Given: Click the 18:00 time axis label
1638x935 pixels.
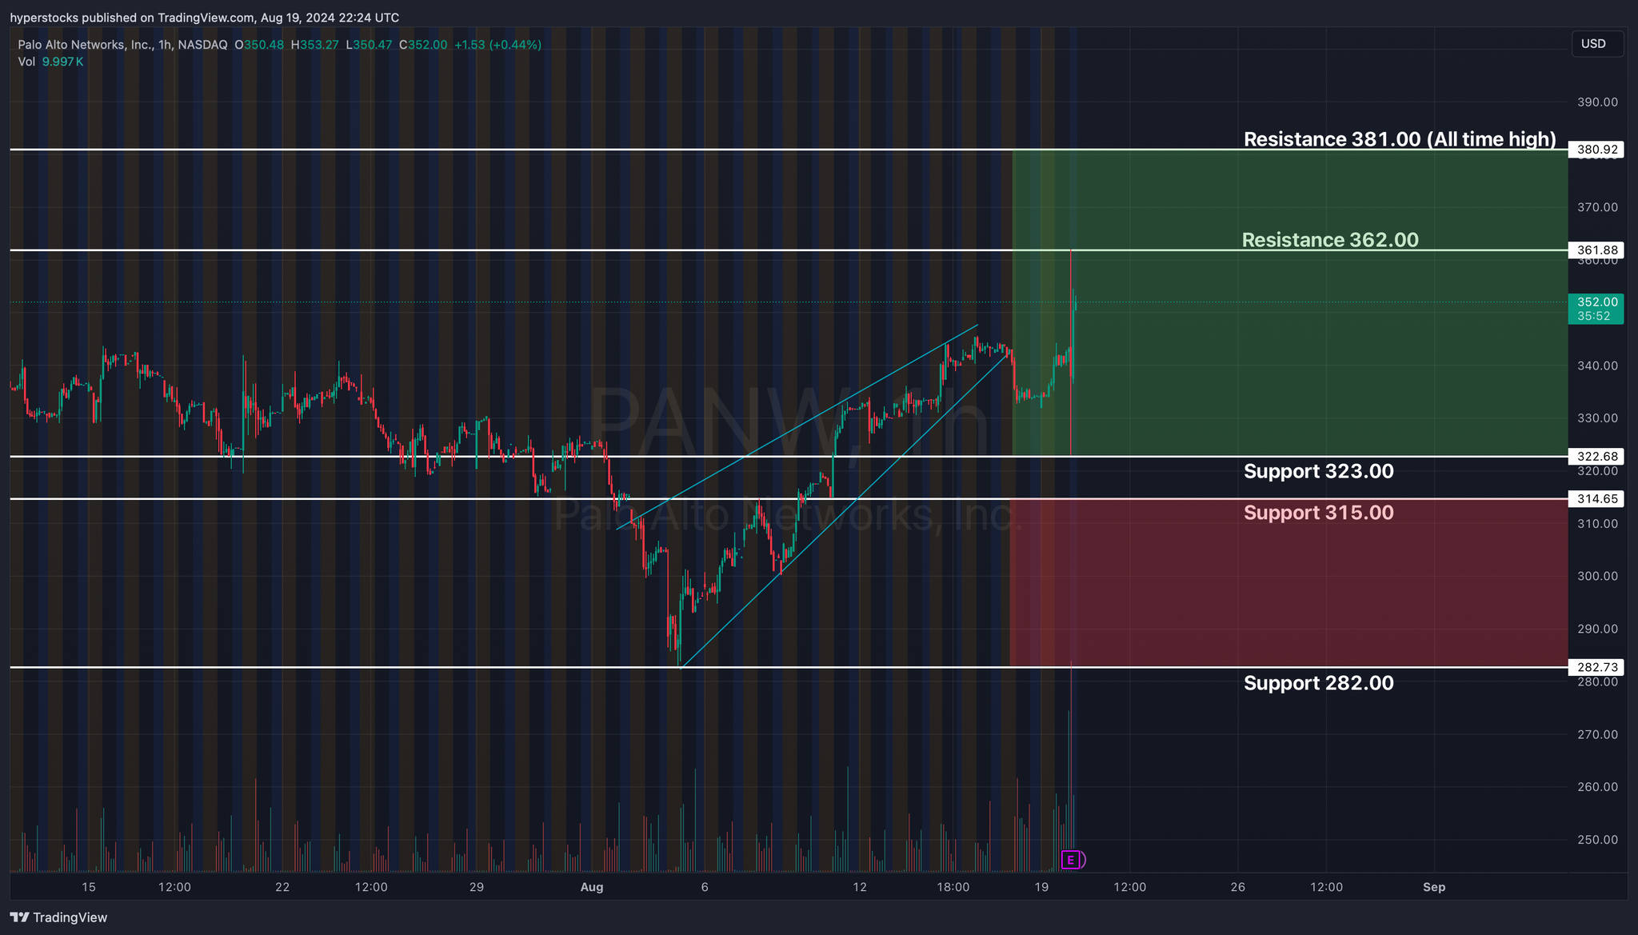Looking at the screenshot, I should (953, 887).
